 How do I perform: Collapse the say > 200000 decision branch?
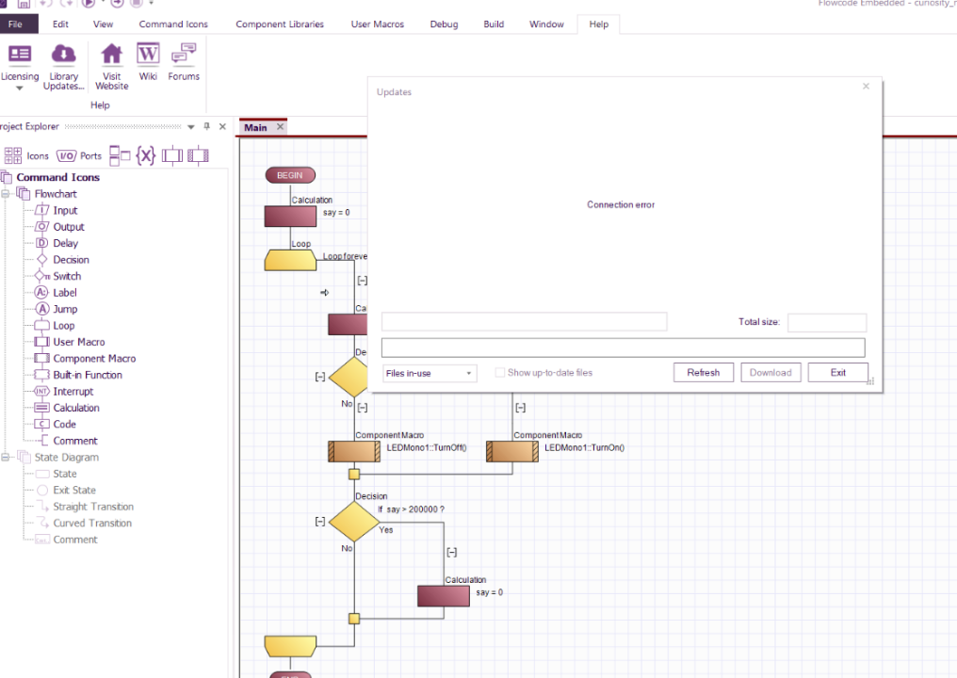click(320, 521)
